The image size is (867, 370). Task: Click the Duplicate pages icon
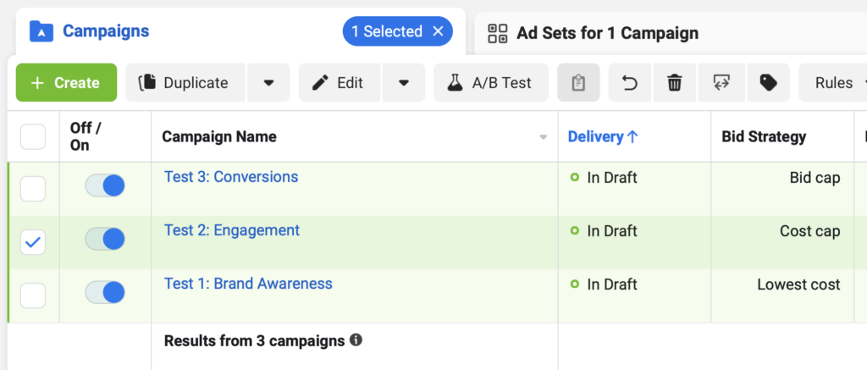pyautogui.click(x=146, y=83)
